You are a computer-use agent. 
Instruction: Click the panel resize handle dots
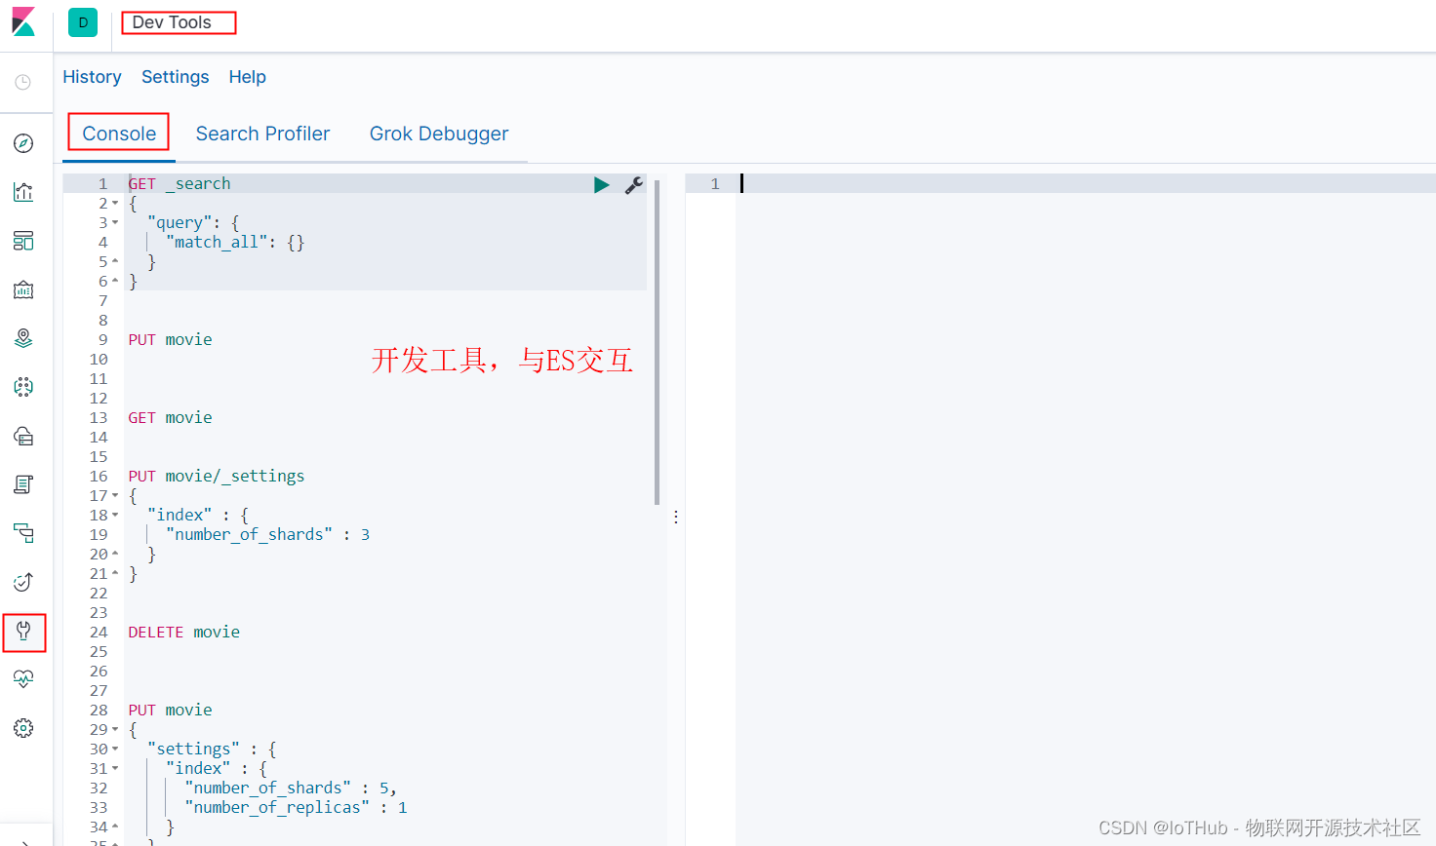pos(675,517)
